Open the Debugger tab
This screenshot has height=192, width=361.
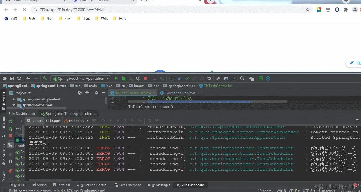(x=54, y=121)
